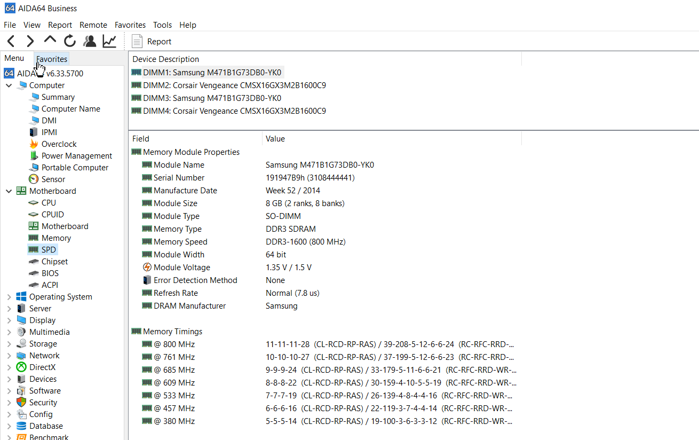Select DIMM4 Corsair Vengeance entry
699x440 pixels.
click(x=234, y=111)
